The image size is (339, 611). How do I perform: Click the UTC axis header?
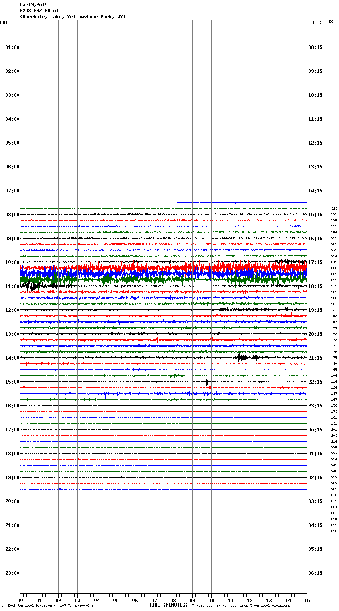pyautogui.click(x=317, y=23)
